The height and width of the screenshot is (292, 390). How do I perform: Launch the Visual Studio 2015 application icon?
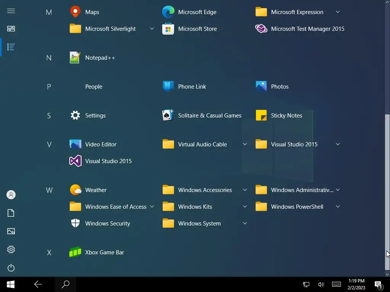point(75,161)
